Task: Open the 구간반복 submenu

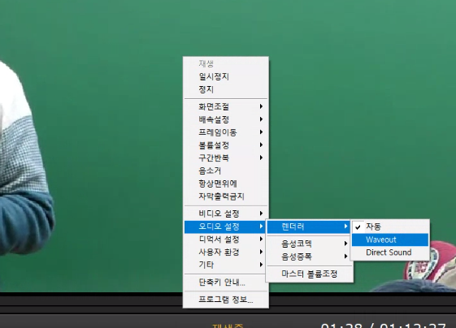Action: [x=225, y=158]
